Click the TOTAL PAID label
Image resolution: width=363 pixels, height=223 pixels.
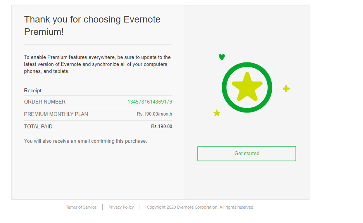click(38, 126)
